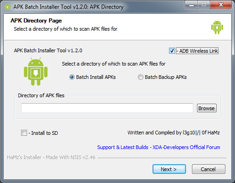Screen dimensions: 235x183
Task: Enable the Install to SD checkbox
Action: pos(24,133)
